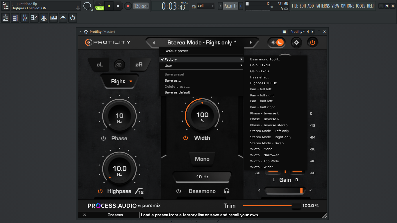The image size is (397, 223).
Task: Click the Bassmono headphones solo icon
Action: coord(227,191)
